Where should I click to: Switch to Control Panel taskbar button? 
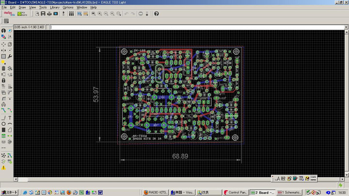click(x=237, y=192)
